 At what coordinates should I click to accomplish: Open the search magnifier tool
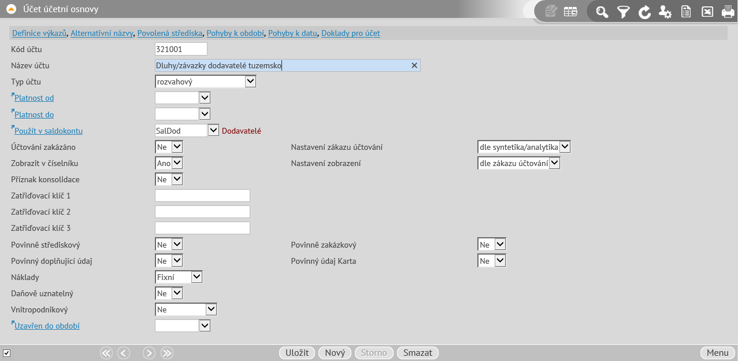[602, 11]
